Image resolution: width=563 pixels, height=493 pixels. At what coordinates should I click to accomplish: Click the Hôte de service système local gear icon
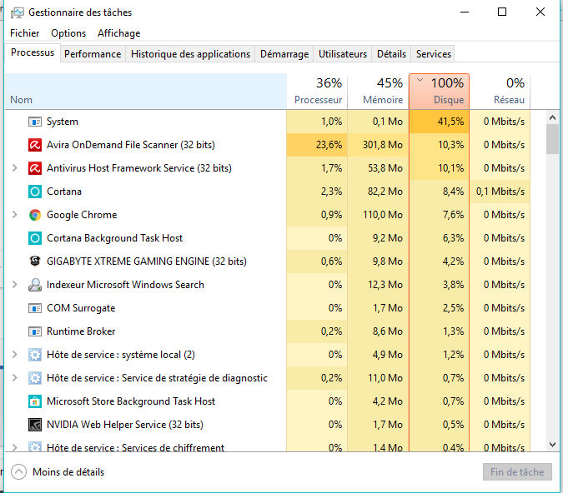35,355
